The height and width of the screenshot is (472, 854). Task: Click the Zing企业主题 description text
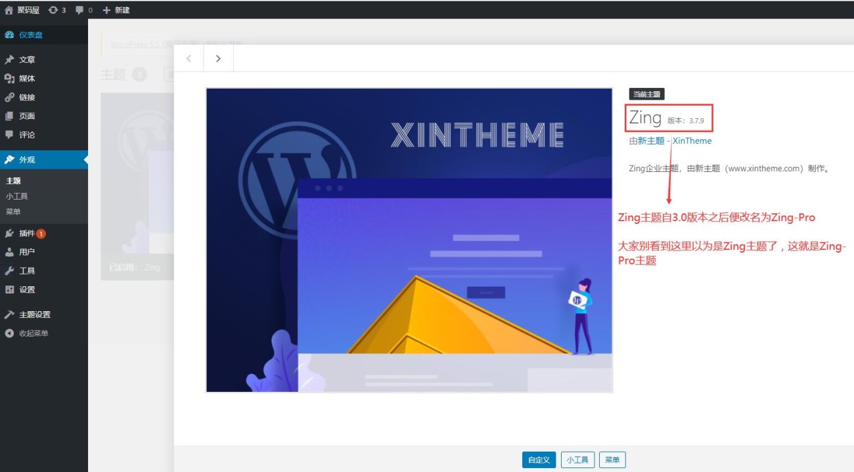tap(729, 169)
